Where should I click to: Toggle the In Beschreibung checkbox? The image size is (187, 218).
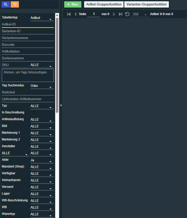click(33, 113)
